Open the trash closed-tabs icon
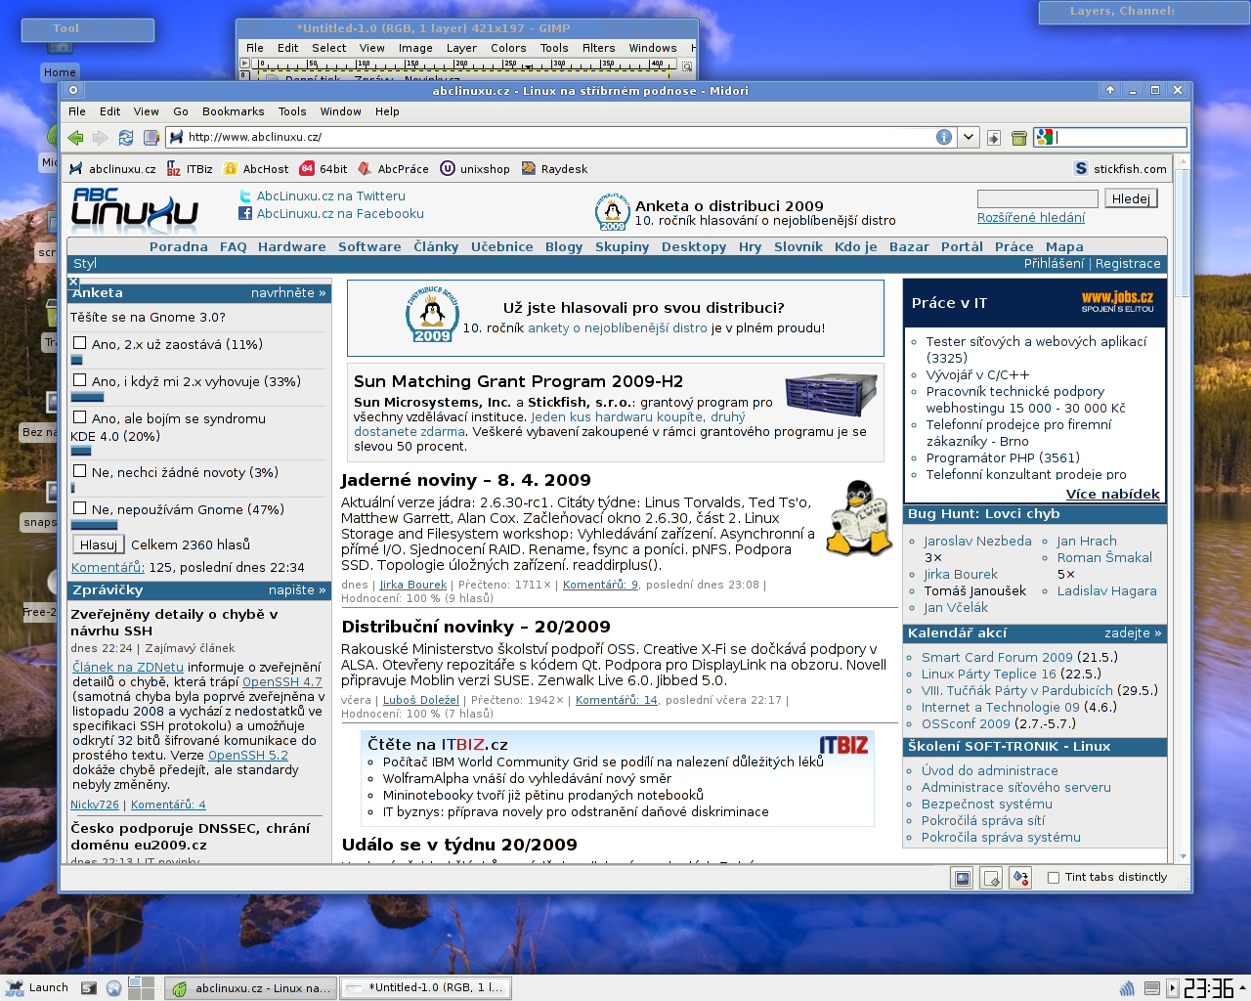This screenshot has height=1001, width=1251. tap(1019, 138)
